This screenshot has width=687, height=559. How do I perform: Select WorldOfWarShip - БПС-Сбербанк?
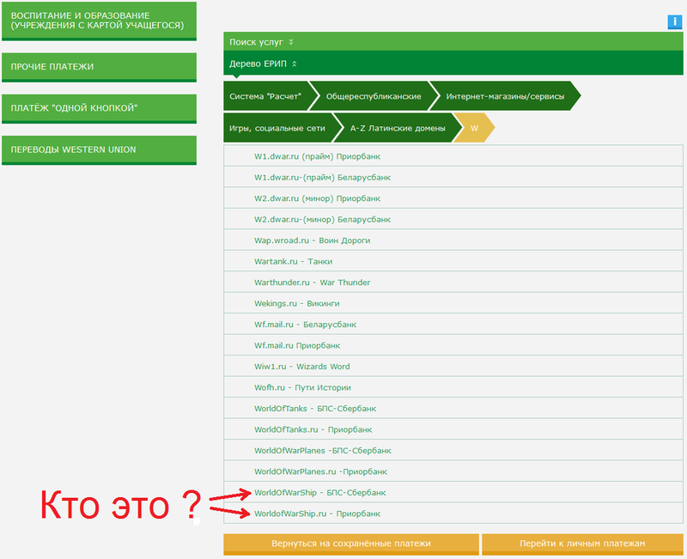[x=453, y=492]
